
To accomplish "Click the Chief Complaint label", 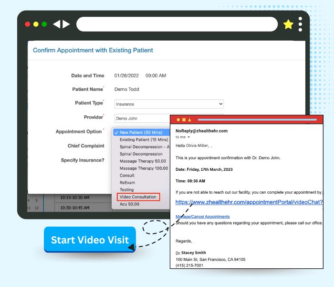I will pos(86,146).
